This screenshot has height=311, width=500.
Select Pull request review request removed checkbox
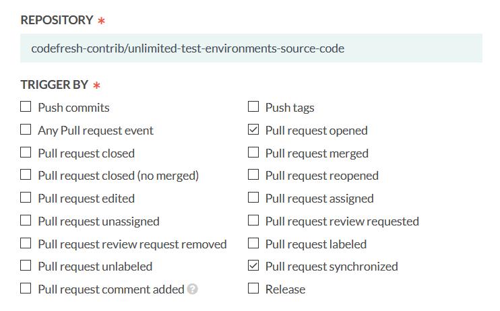tap(26, 244)
